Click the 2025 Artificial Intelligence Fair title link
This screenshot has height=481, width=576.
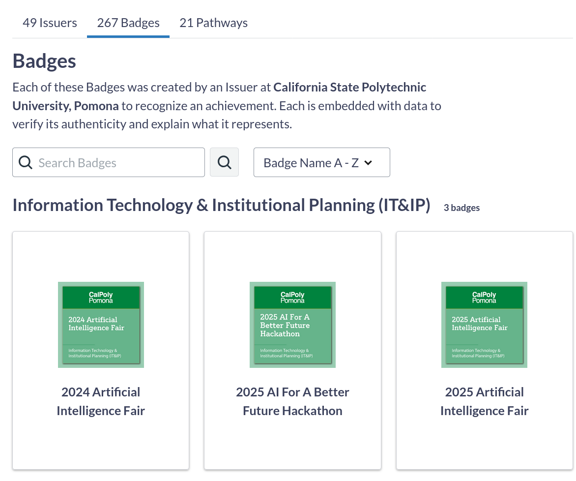[484, 401]
